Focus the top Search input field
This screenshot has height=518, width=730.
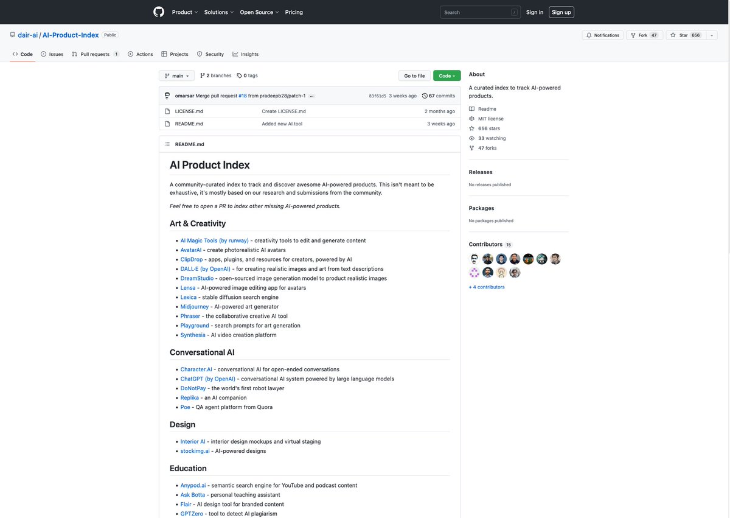(x=481, y=12)
